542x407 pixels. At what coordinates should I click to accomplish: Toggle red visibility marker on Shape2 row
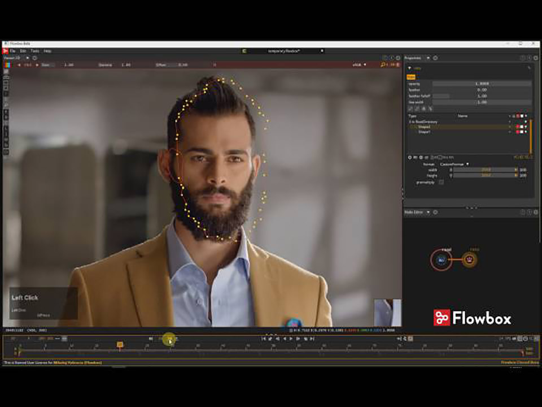coord(518,127)
